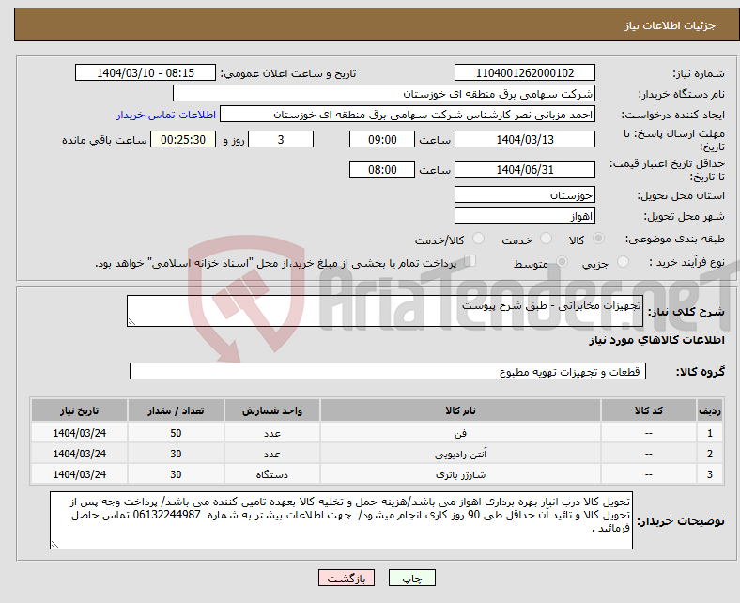Click the کد کالا column header
Image resolution: width=740 pixels, height=603 pixels.
click(649, 410)
